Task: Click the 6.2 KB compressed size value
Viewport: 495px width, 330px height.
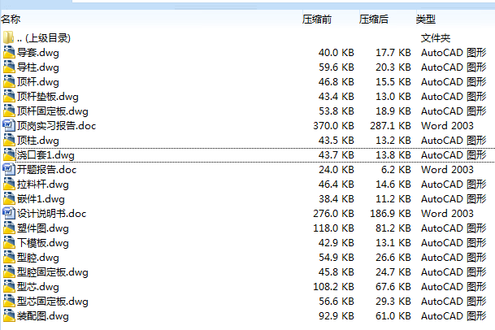Action: click(396, 170)
